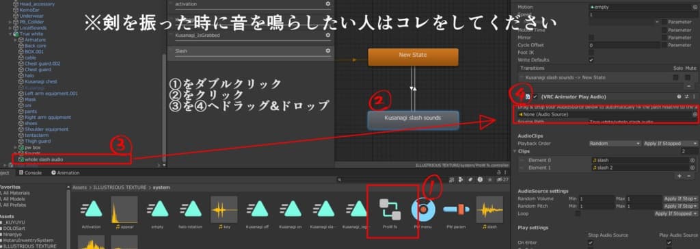The width and height of the screenshot is (700, 249).
Task: Toggle the Loop checkbox in AudioSource settings
Action: pos(578,213)
